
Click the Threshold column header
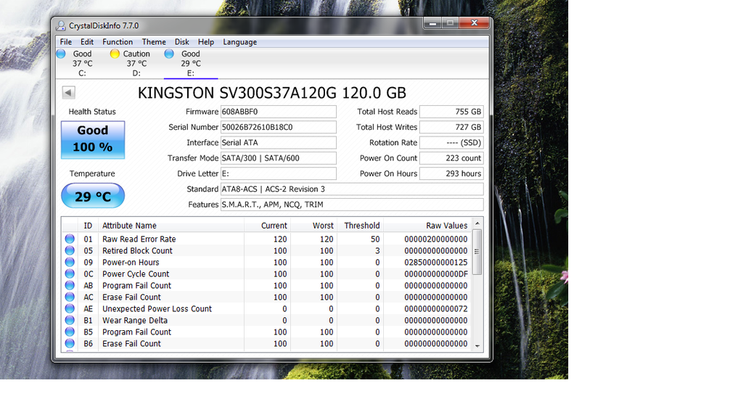tap(360, 226)
